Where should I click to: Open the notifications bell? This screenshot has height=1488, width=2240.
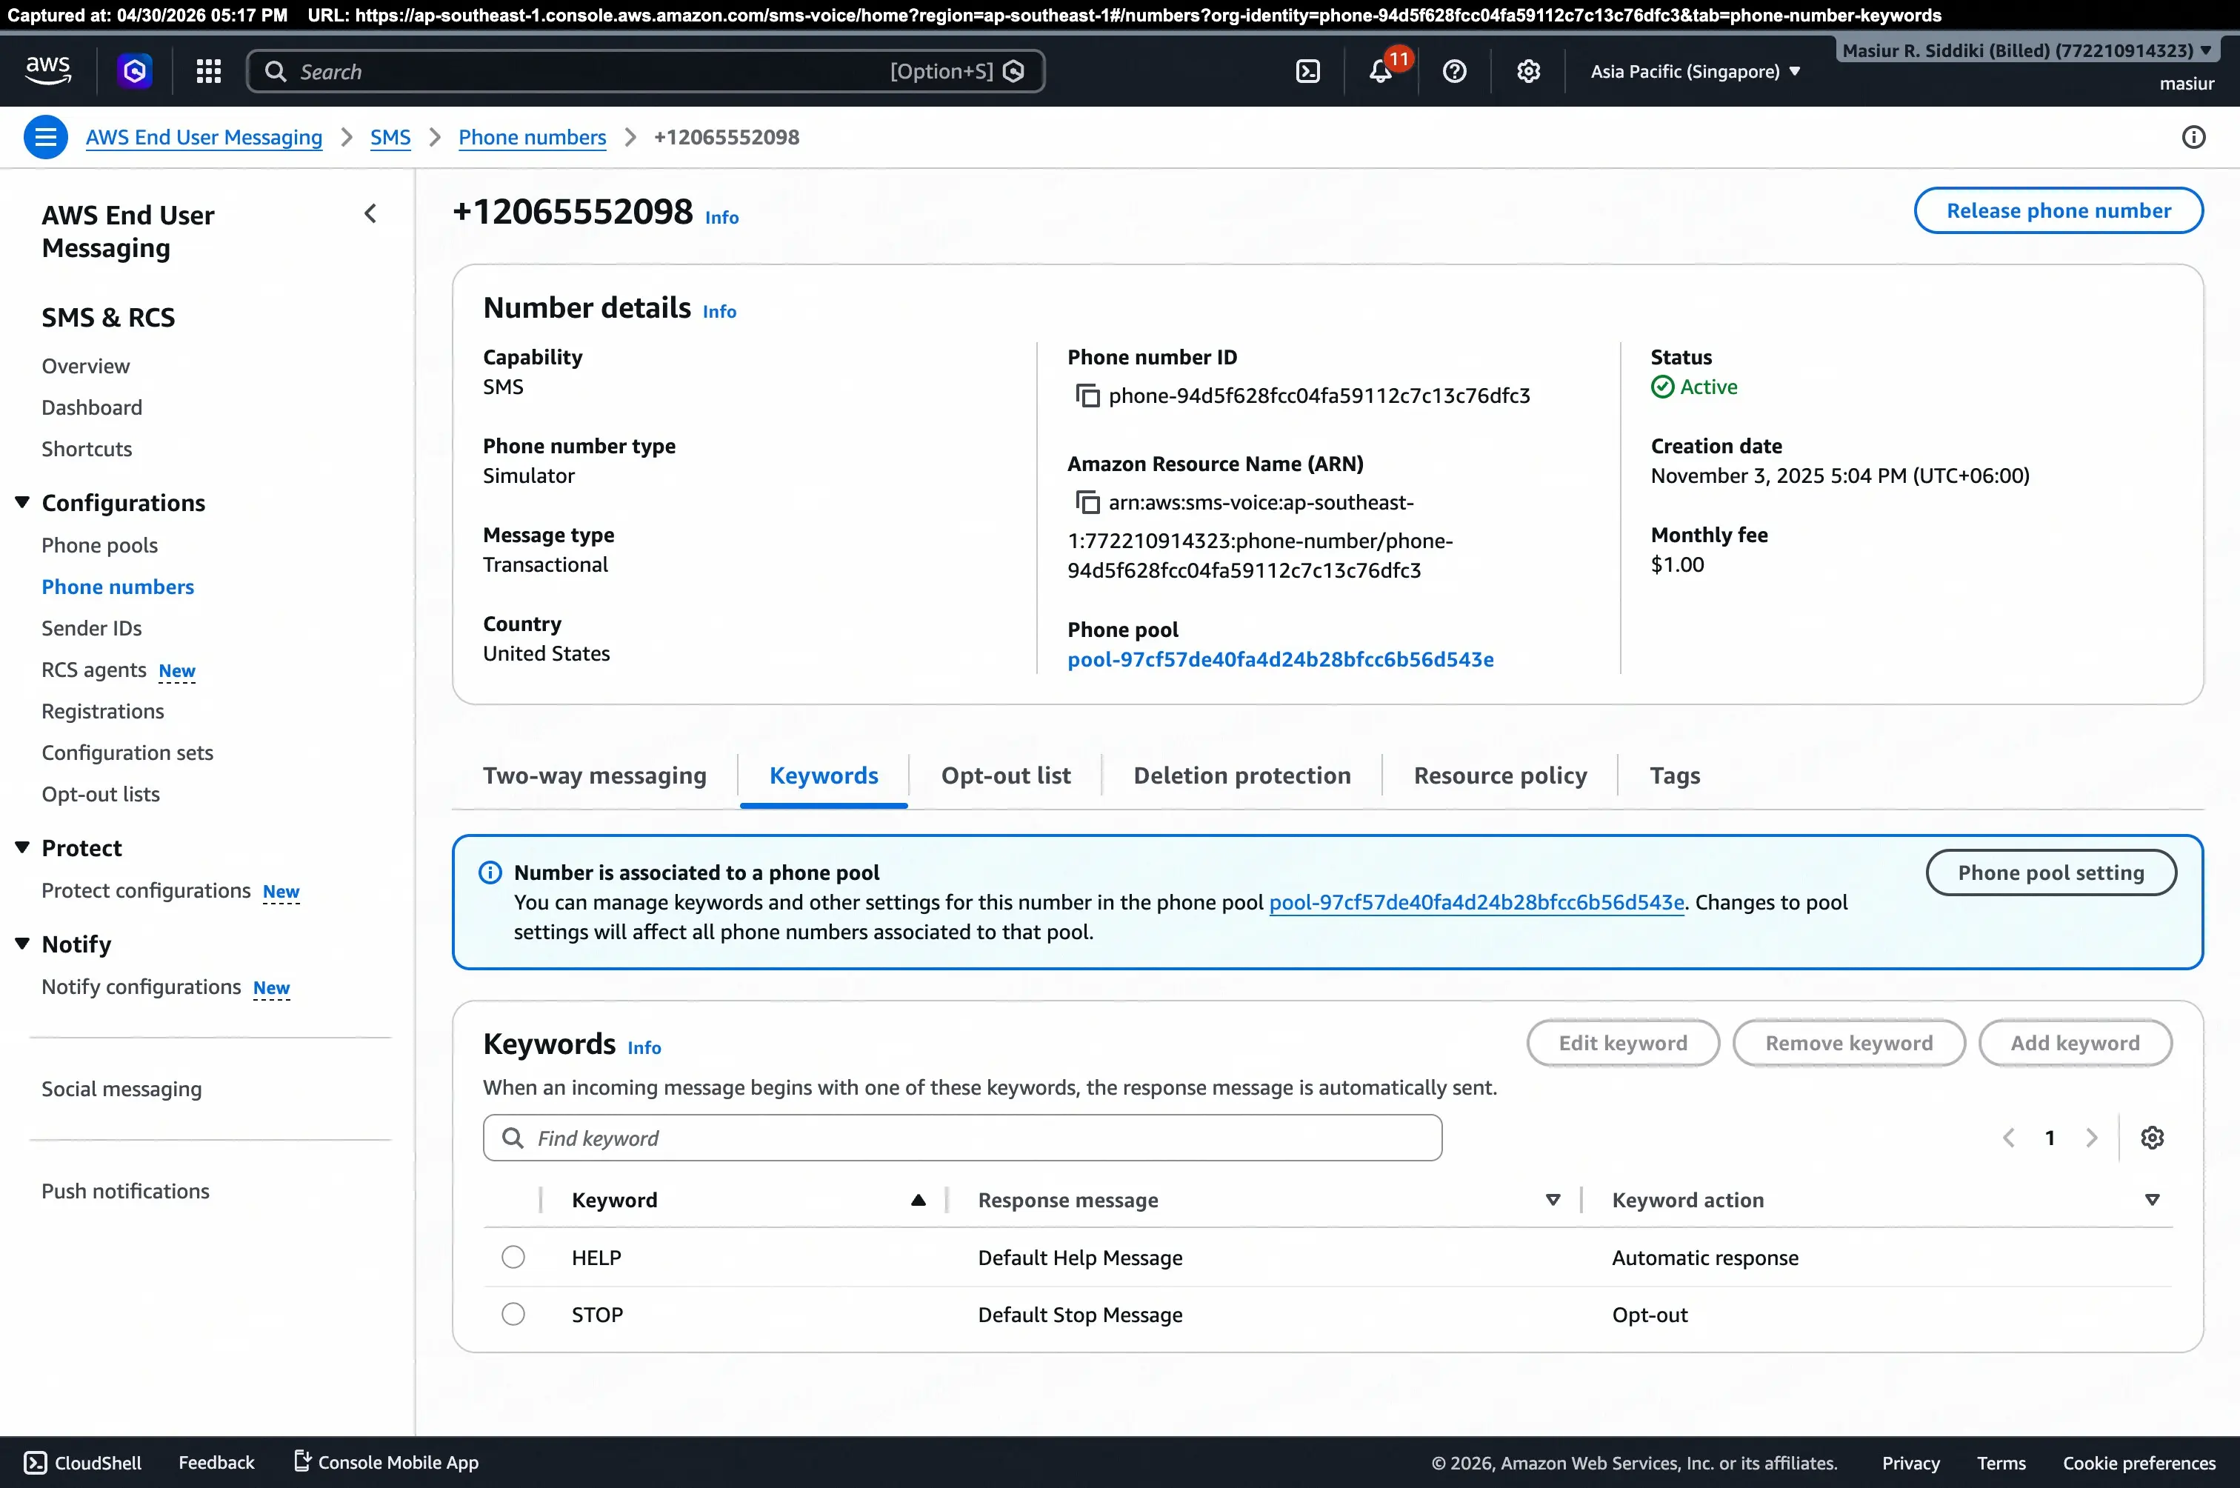1381,71
